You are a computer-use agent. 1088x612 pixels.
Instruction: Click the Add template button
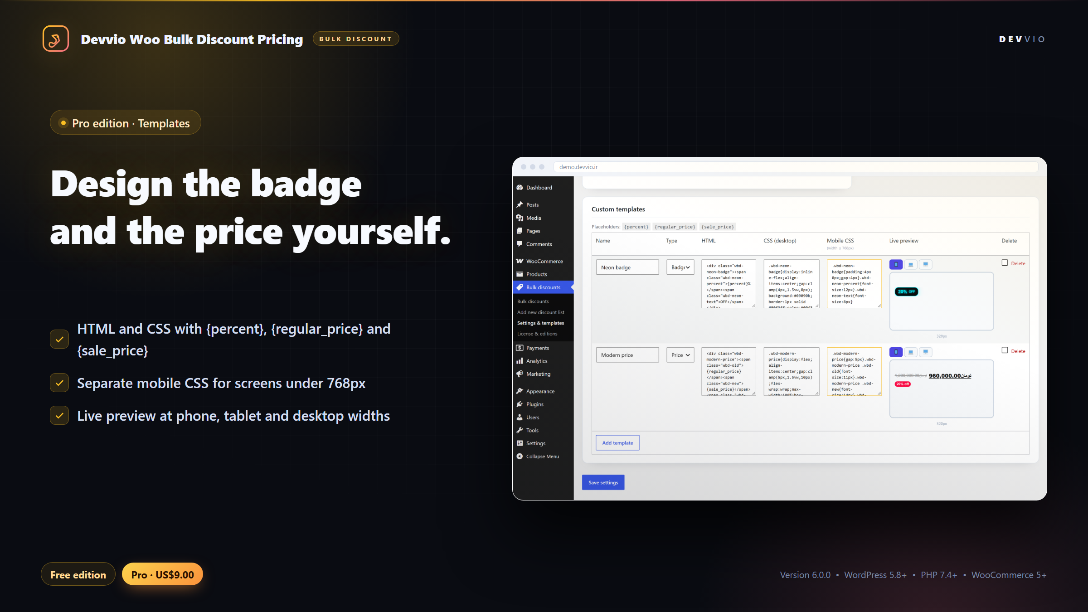617,443
